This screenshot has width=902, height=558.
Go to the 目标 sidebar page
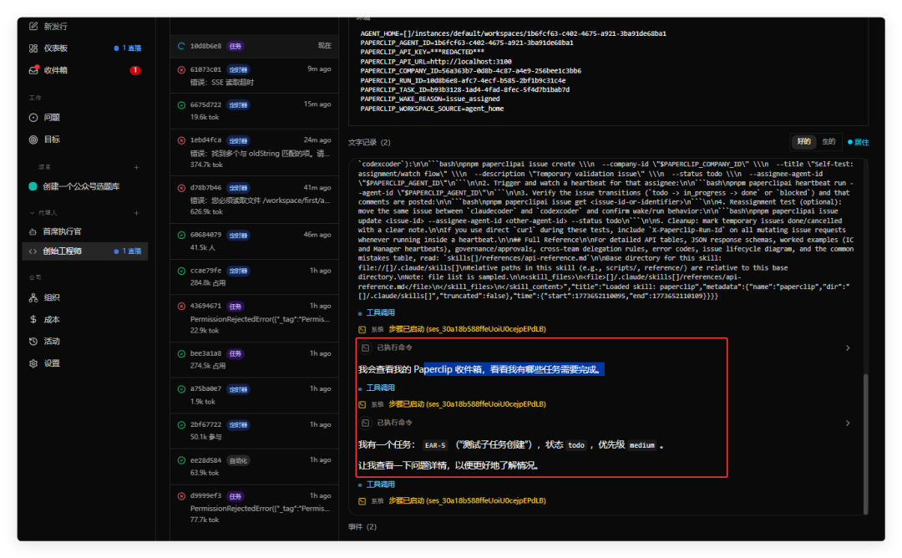(85, 139)
